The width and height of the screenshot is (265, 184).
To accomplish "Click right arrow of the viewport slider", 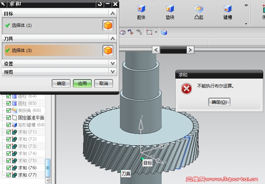I will click(x=190, y=50).
